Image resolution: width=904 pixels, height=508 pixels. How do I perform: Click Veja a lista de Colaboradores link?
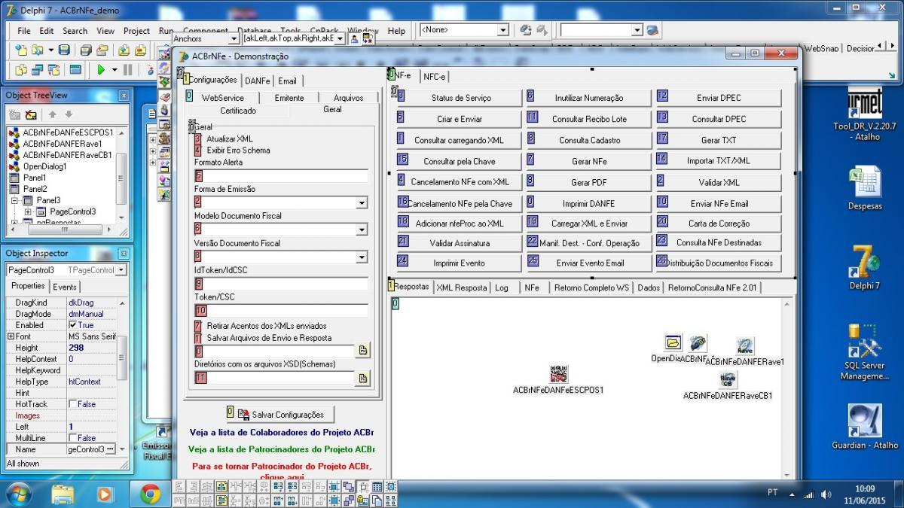click(x=281, y=433)
